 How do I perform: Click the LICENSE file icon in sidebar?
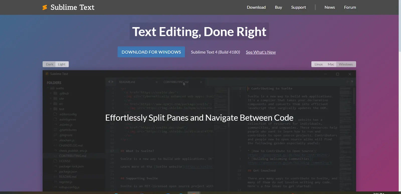(55, 161)
